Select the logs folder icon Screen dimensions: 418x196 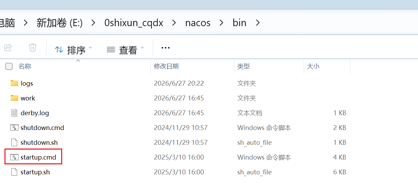click(x=14, y=83)
